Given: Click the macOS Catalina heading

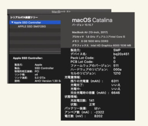Looking at the screenshot, I should (92, 20).
